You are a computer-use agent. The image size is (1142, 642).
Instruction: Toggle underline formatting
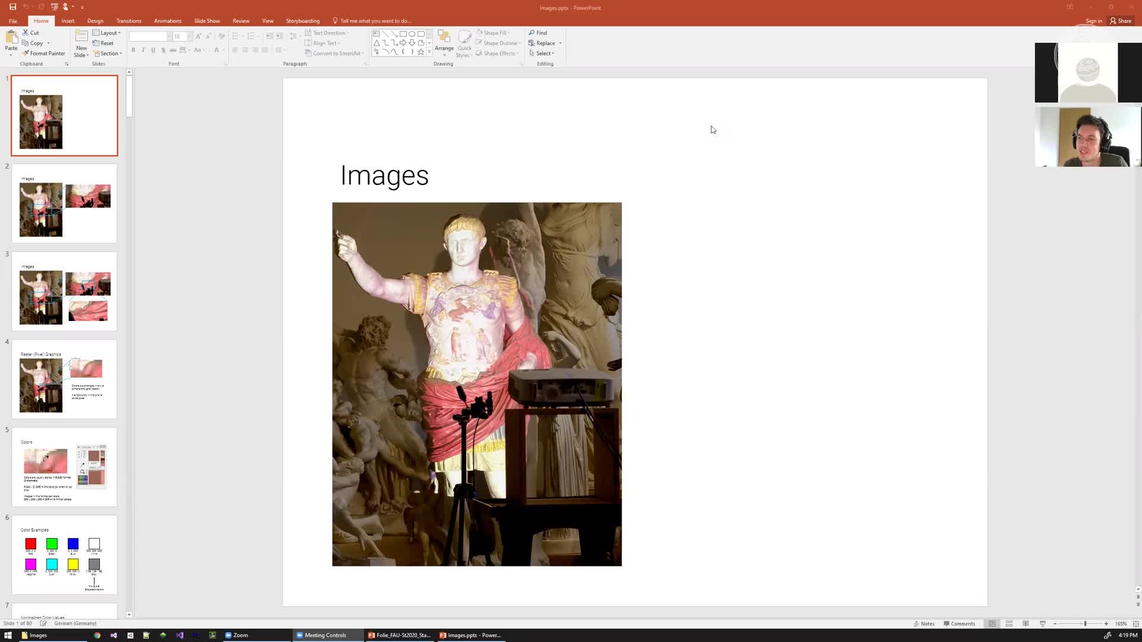click(153, 50)
